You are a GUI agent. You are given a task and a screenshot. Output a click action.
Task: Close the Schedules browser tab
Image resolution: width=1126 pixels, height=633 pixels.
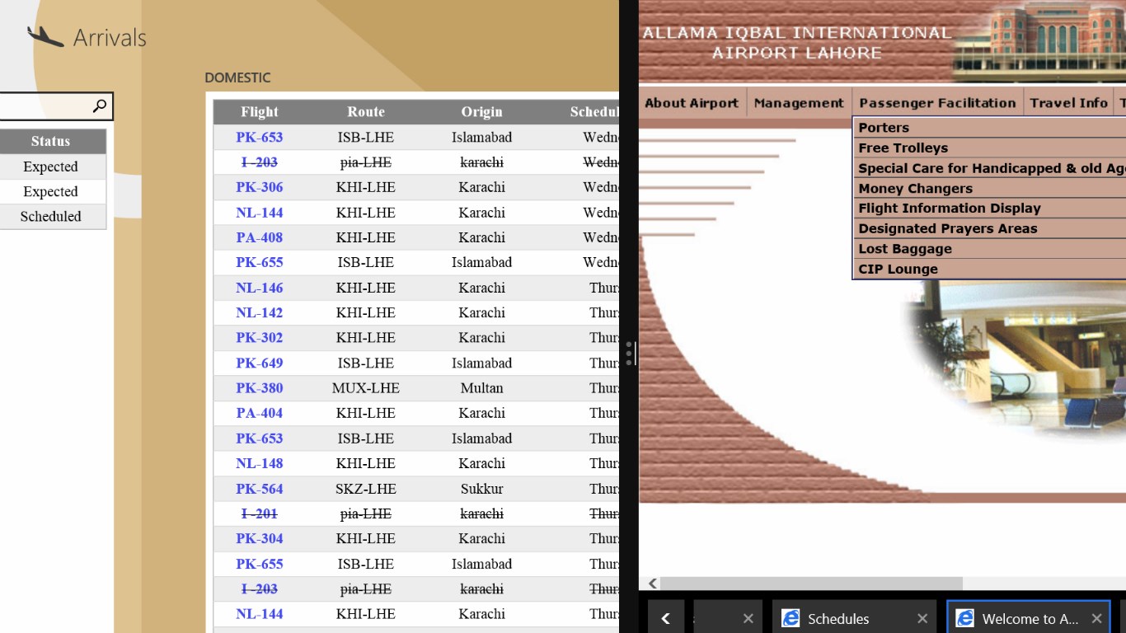[x=922, y=618]
